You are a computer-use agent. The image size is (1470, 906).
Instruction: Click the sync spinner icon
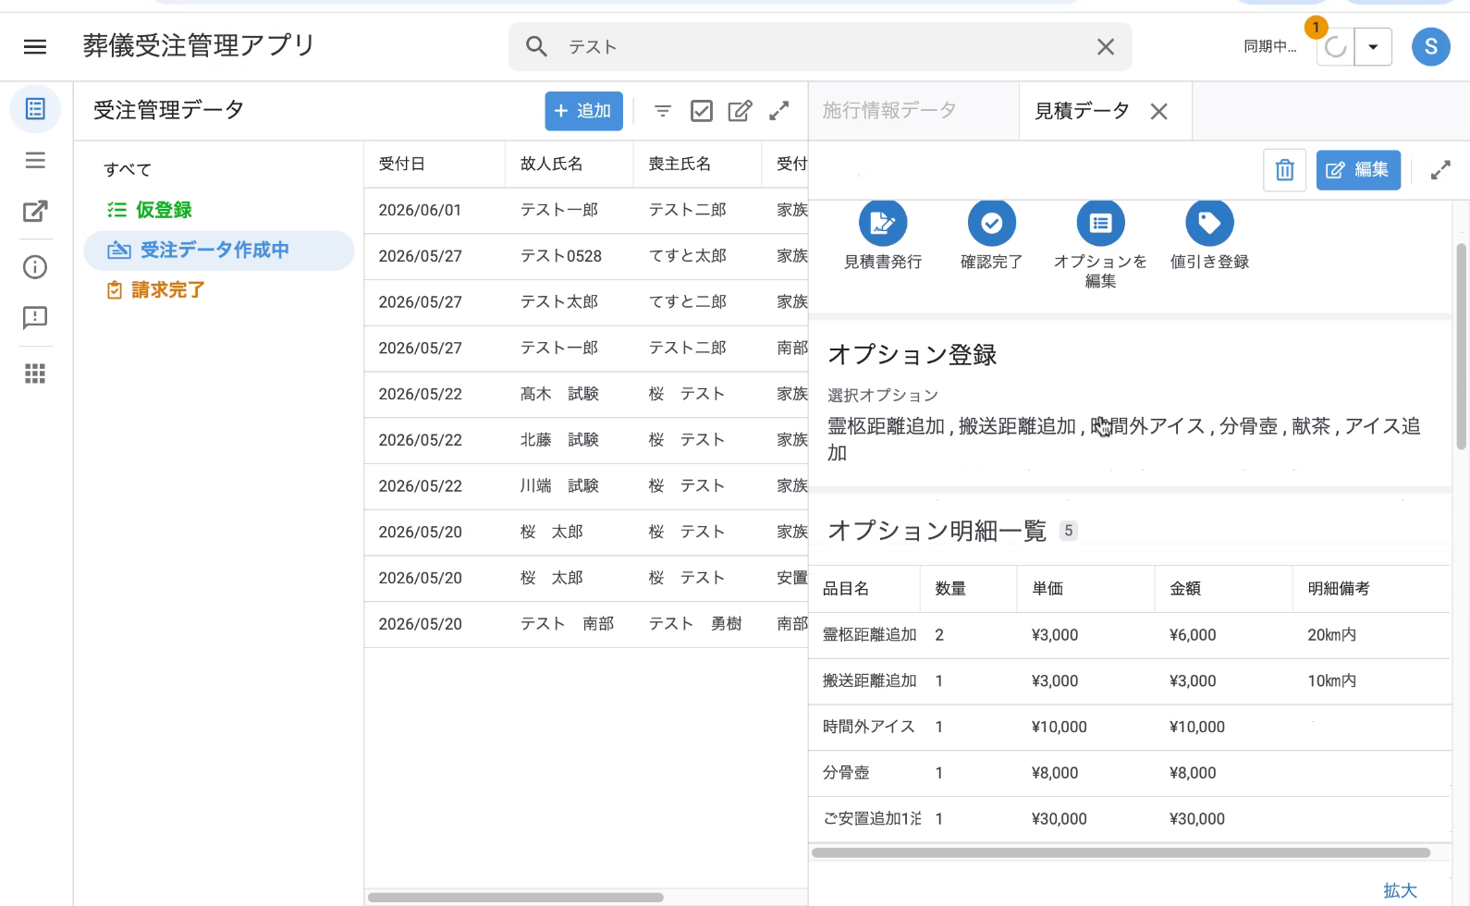click(x=1335, y=47)
